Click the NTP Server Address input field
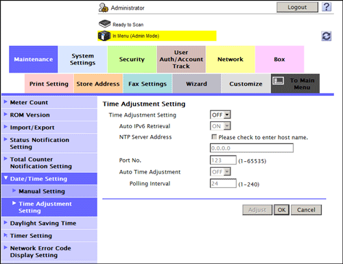The height and width of the screenshot is (264, 343). tap(252, 148)
